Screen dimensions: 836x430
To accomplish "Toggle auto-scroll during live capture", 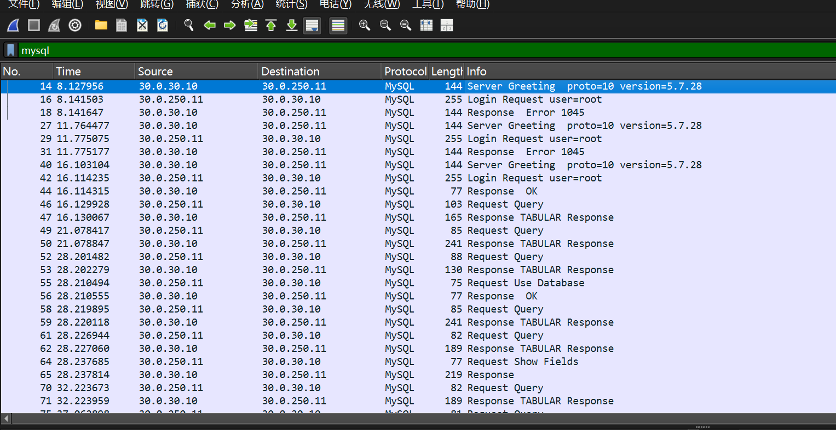I will pos(313,25).
